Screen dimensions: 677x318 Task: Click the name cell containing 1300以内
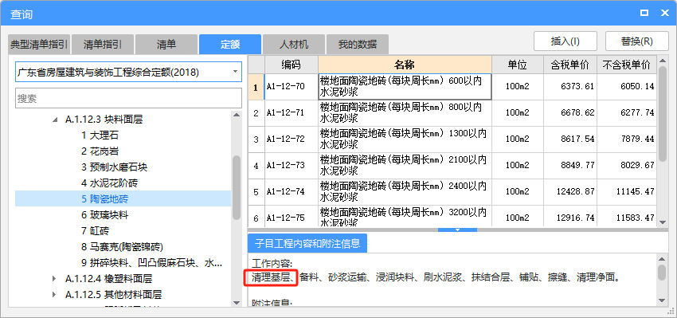405,139
